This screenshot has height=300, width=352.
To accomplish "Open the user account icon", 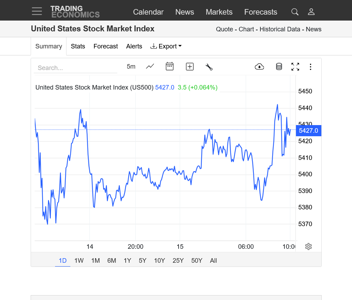I will click(x=311, y=12).
